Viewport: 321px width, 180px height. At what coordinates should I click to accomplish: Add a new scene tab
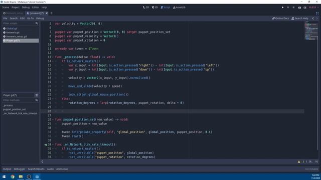[52, 13]
